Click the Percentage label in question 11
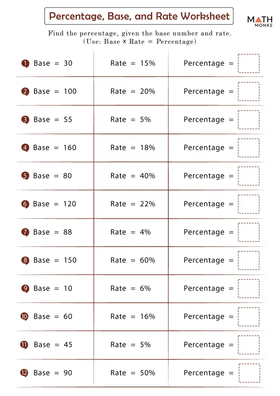This screenshot has height=396, width=280. click(204, 345)
